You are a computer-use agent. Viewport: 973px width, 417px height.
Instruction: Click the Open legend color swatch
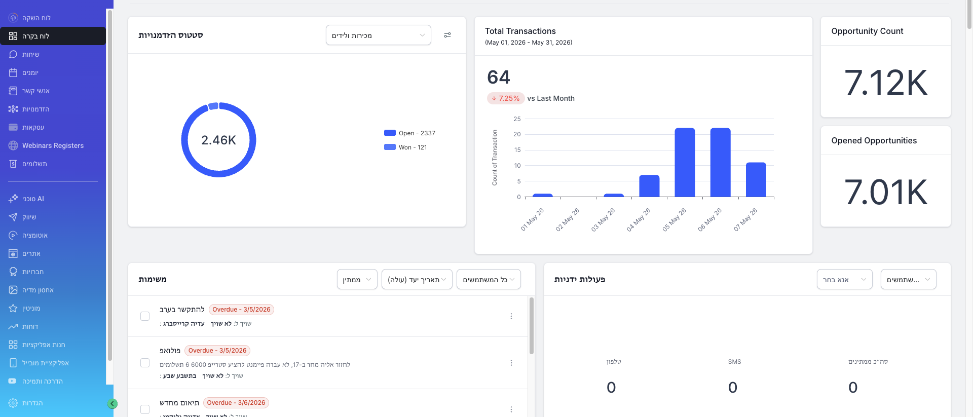click(x=390, y=133)
